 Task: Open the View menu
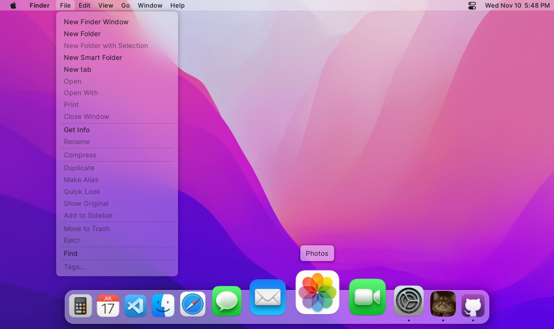click(x=106, y=5)
